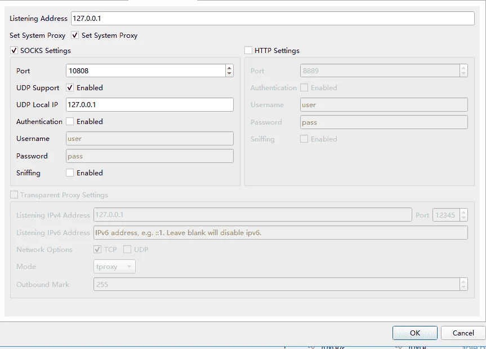Image resolution: width=486 pixels, height=349 pixels.
Task: Decrease HTTP port with down arrow
Action: point(463,73)
